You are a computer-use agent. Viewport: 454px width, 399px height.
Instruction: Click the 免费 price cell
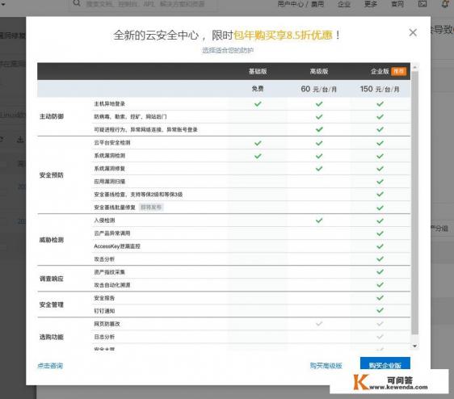(258, 89)
